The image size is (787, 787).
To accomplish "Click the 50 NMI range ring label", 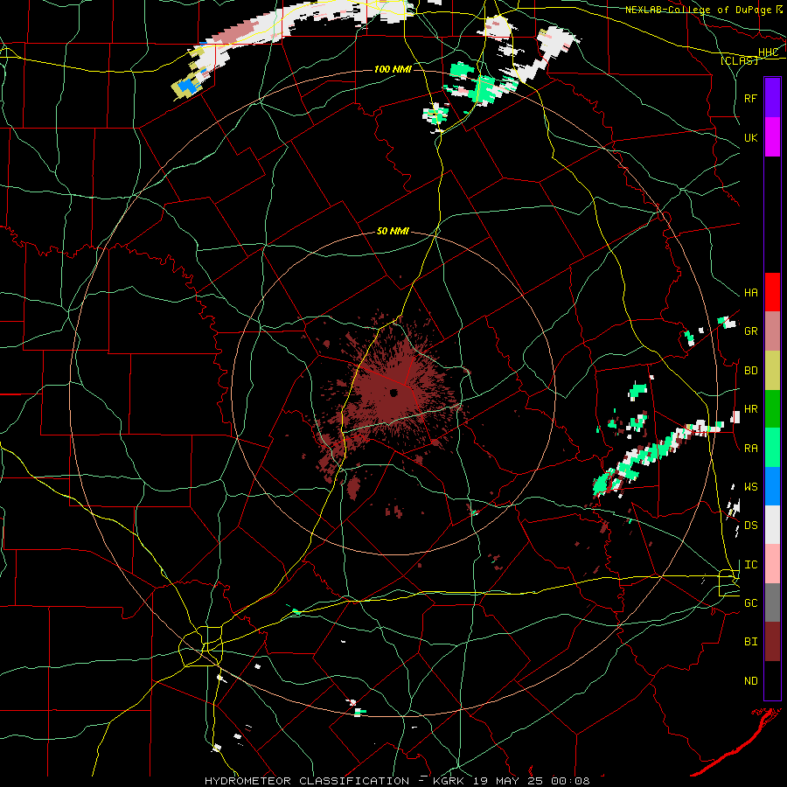I will pyautogui.click(x=393, y=232).
